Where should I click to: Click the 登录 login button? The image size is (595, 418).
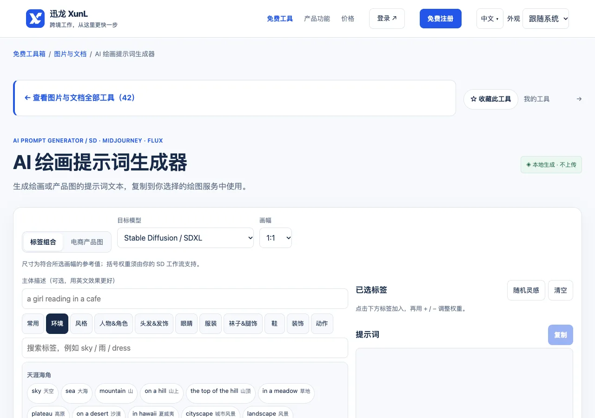(x=387, y=19)
